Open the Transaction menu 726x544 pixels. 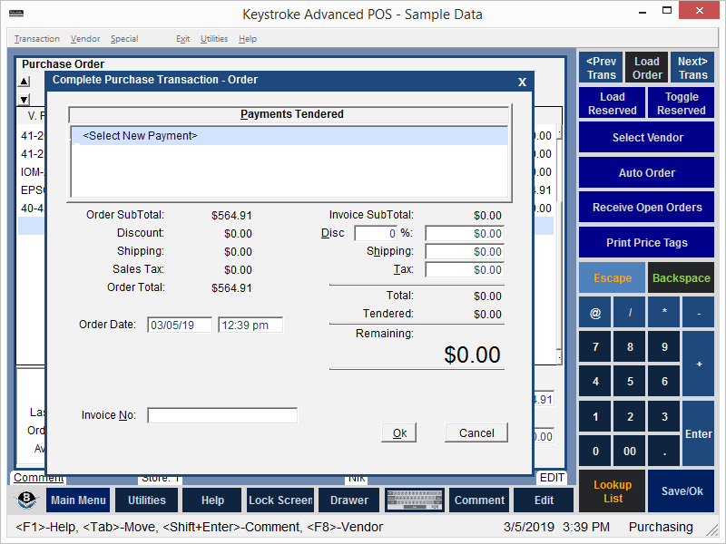pos(36,39)
